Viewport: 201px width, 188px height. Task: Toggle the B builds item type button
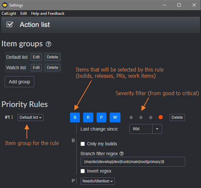(75, 117)
